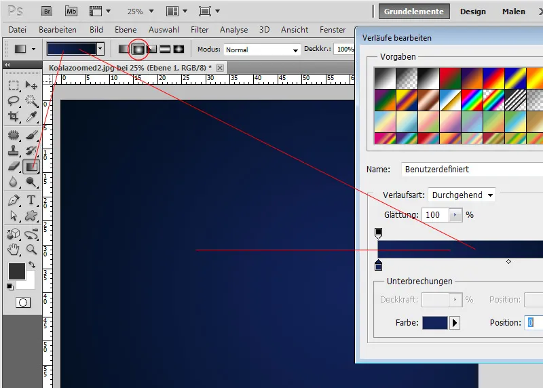Open the Glättung slider arrow

(455, 215)
